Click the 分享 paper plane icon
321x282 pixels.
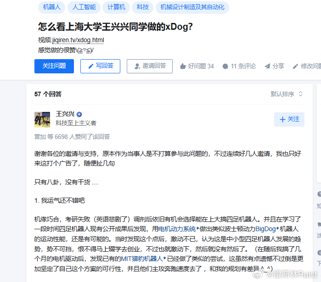(267, 66)
